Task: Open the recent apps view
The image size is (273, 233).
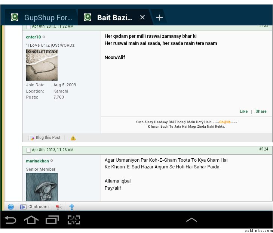Action: tap(52, 220)
